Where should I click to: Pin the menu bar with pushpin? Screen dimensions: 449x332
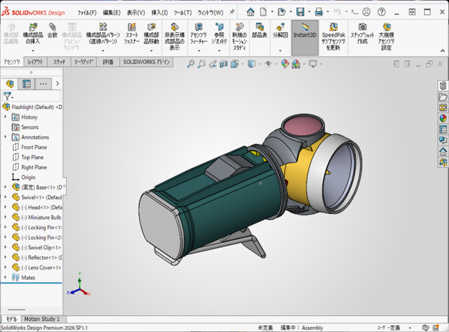232,12
